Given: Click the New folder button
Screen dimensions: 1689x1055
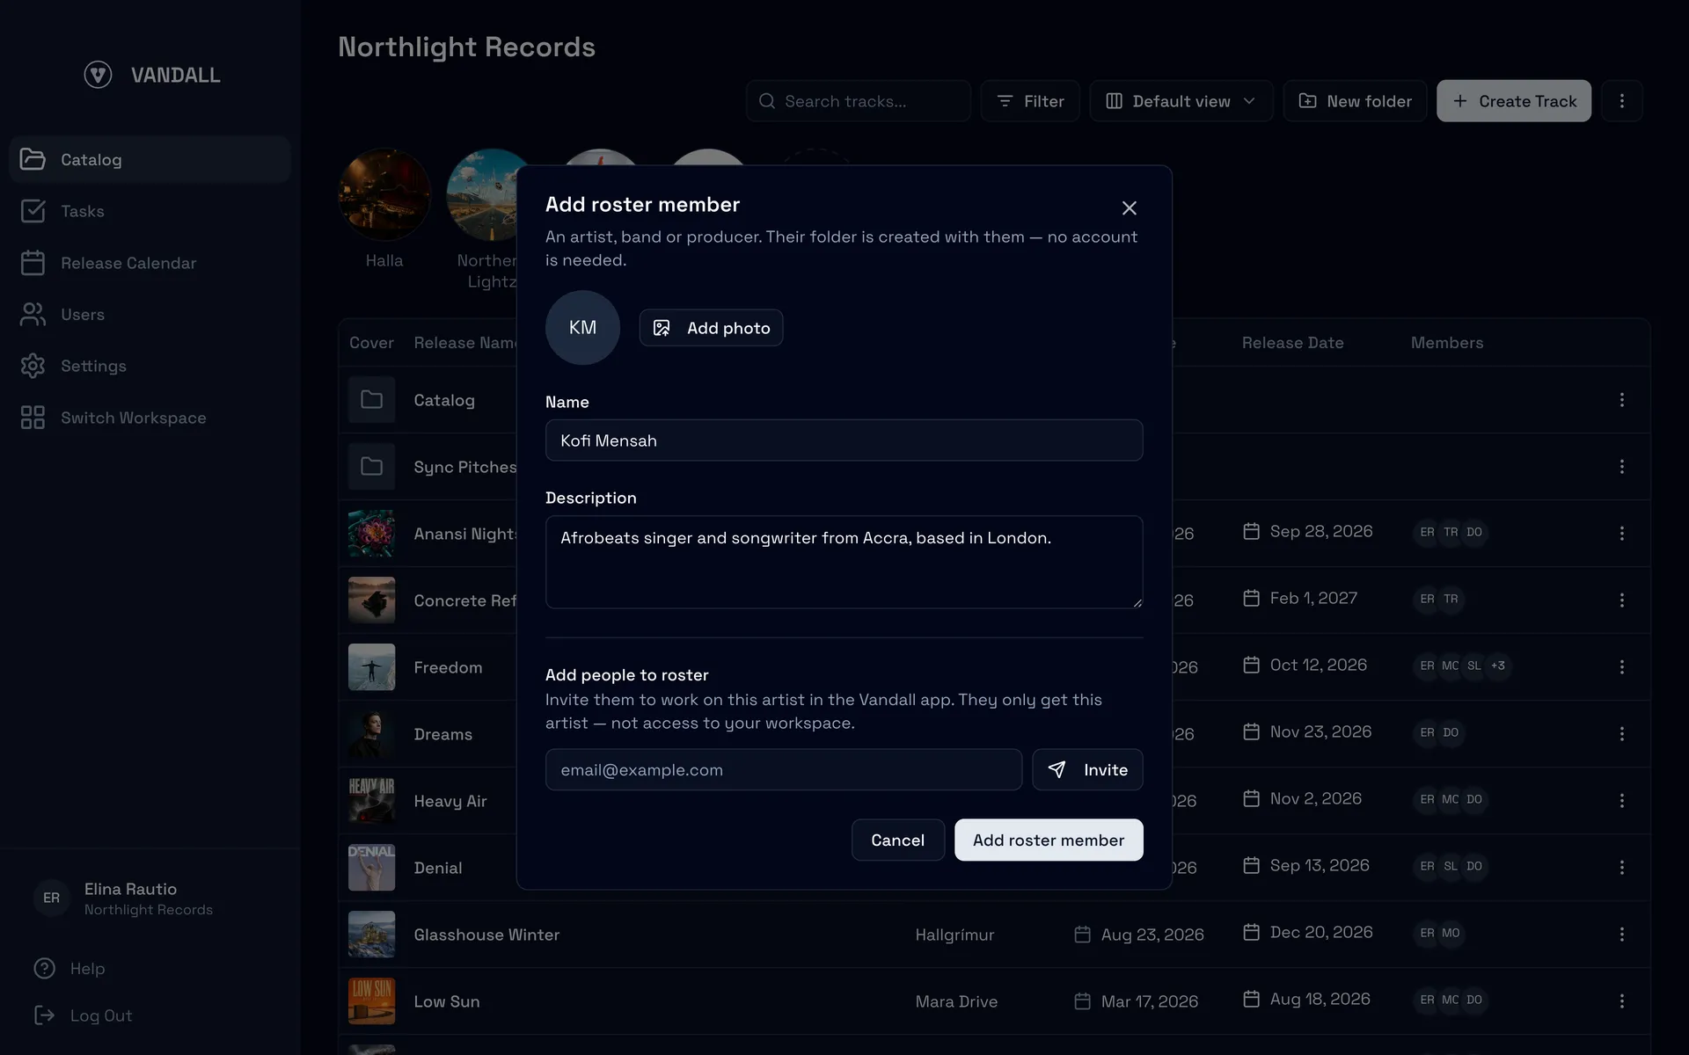Looking at the screenshot, I should [1355, 101].
